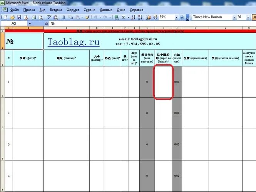Toggle the Drawing toolbar icon
This screenshot has width=256, height=192.
155,17
